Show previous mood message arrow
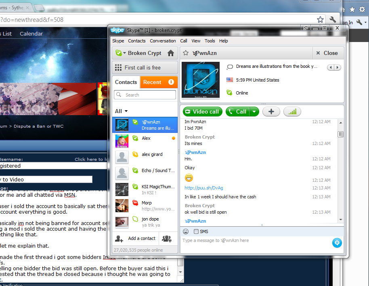 tap(331, 67)
